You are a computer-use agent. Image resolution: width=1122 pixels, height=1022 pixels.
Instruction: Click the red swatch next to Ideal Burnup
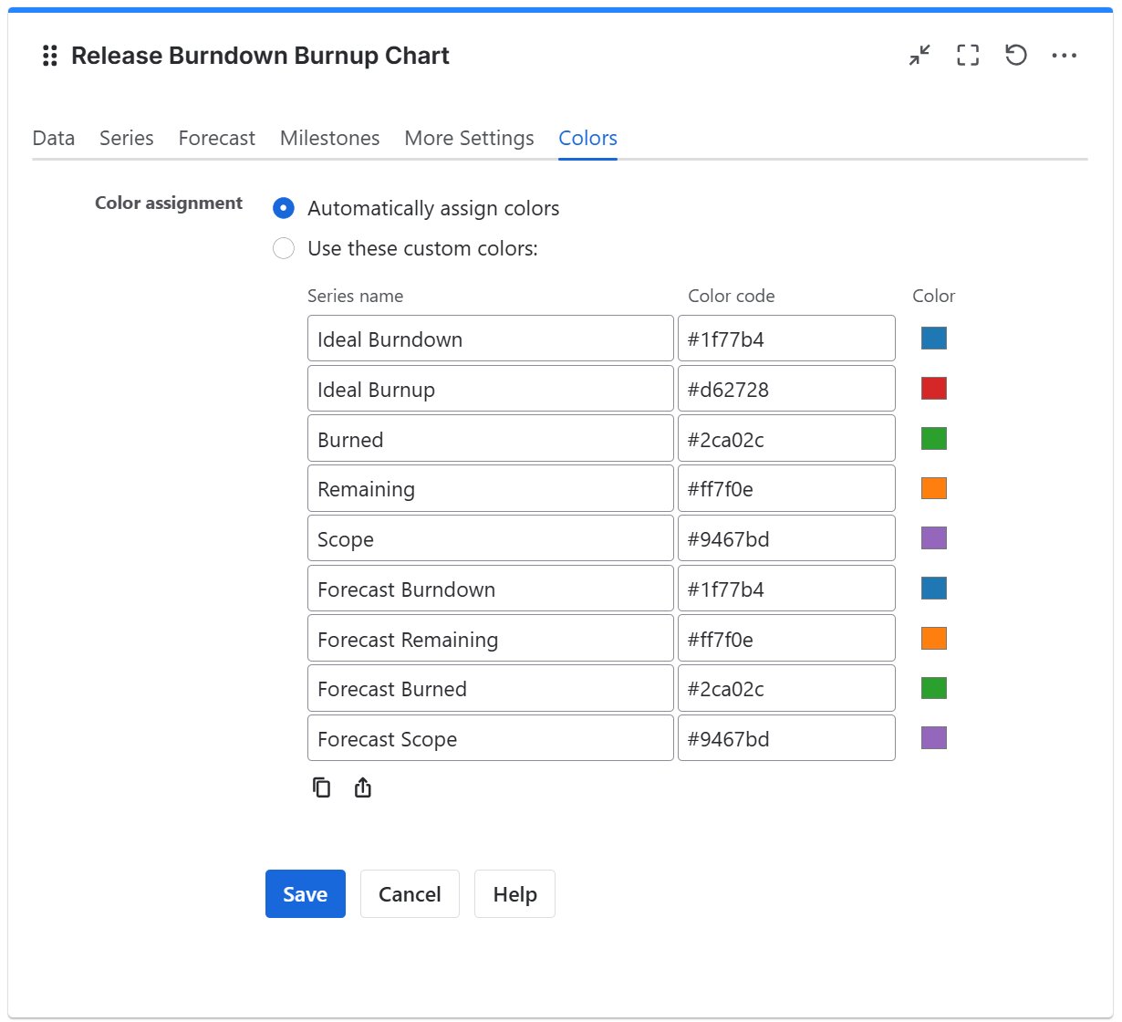coord(933,388)
